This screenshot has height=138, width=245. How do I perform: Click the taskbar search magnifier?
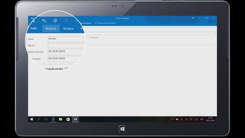pyautogui.click(x=38, y=119)
